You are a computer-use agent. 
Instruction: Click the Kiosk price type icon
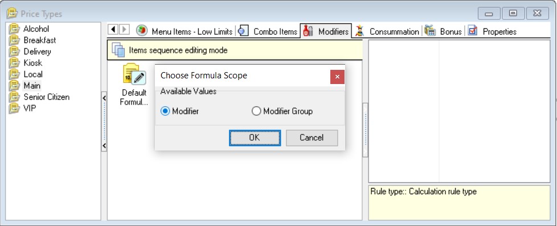(14, 62)
